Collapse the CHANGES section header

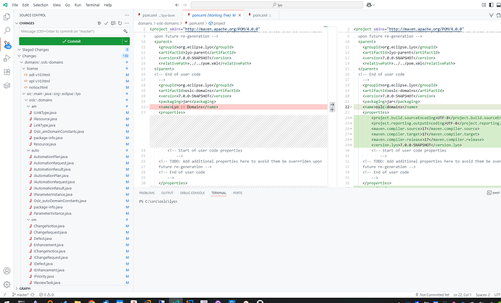(27, 23)
